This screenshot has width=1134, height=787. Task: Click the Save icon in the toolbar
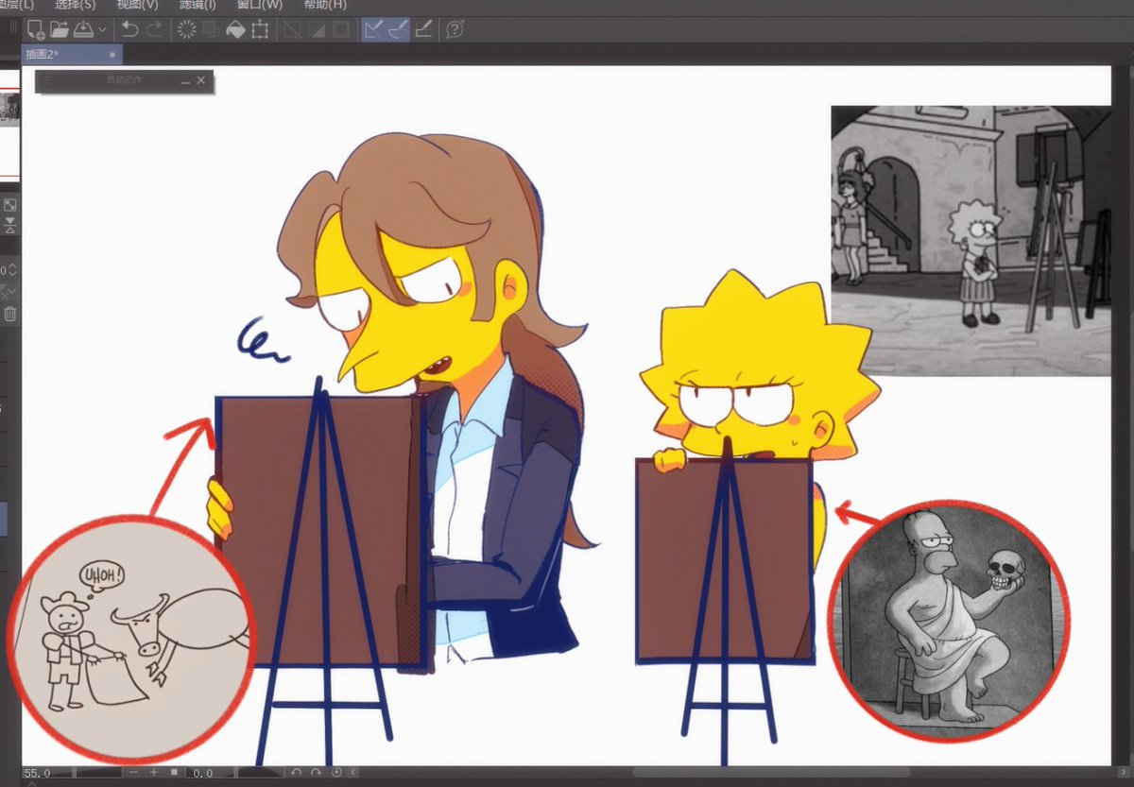tap(83, 29)
